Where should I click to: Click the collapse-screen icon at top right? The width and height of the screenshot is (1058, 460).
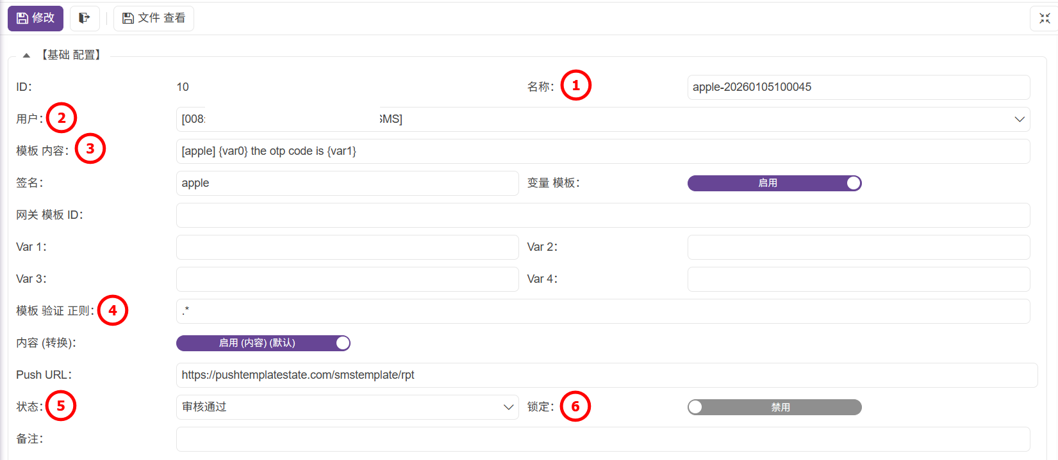pos(1045,19)
